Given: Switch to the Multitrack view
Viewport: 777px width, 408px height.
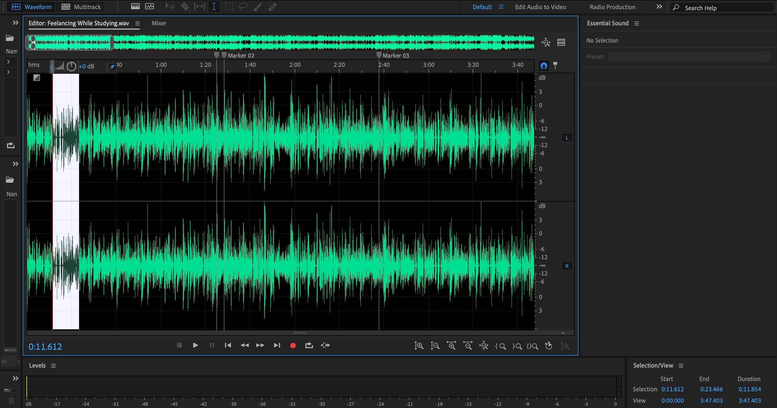Looking at the screenshot, I should 81,7.
